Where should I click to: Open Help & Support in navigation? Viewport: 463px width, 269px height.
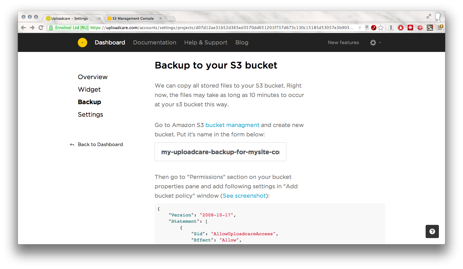(206, 43)
